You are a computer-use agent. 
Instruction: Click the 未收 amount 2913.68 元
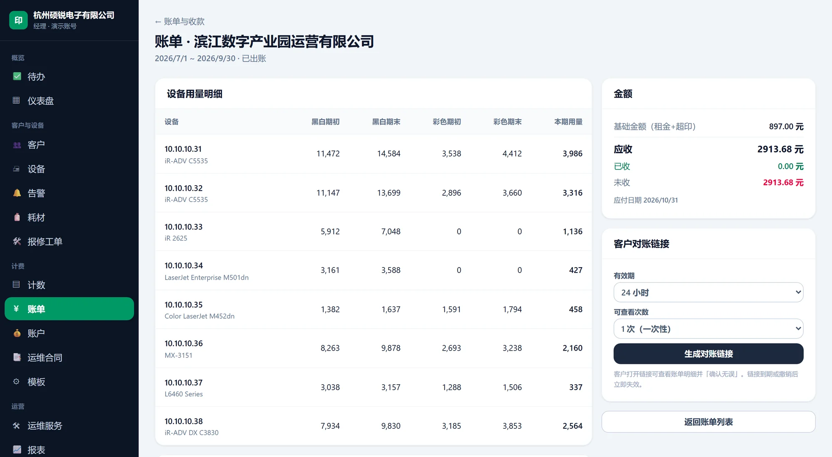tap(783, 182)
